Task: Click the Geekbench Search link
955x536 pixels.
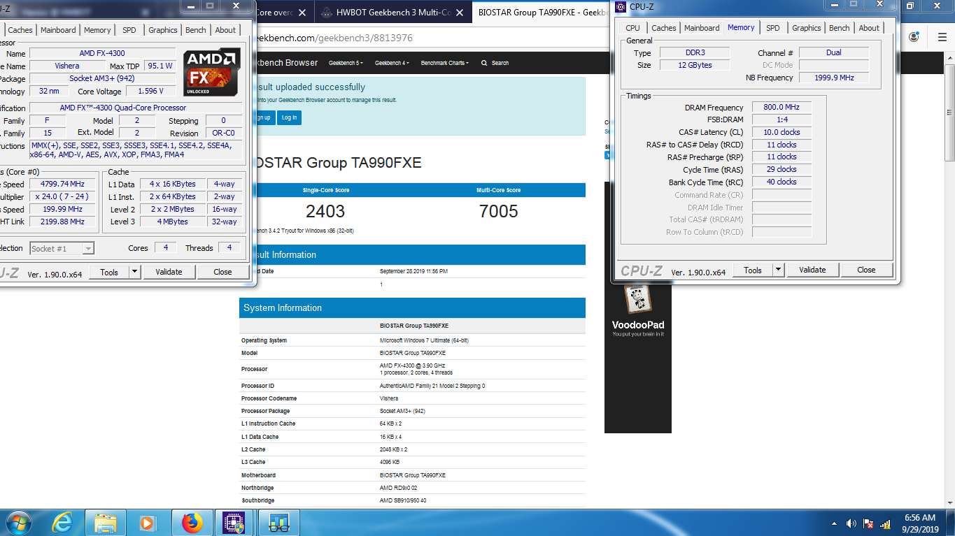Action: coord(500,63)
